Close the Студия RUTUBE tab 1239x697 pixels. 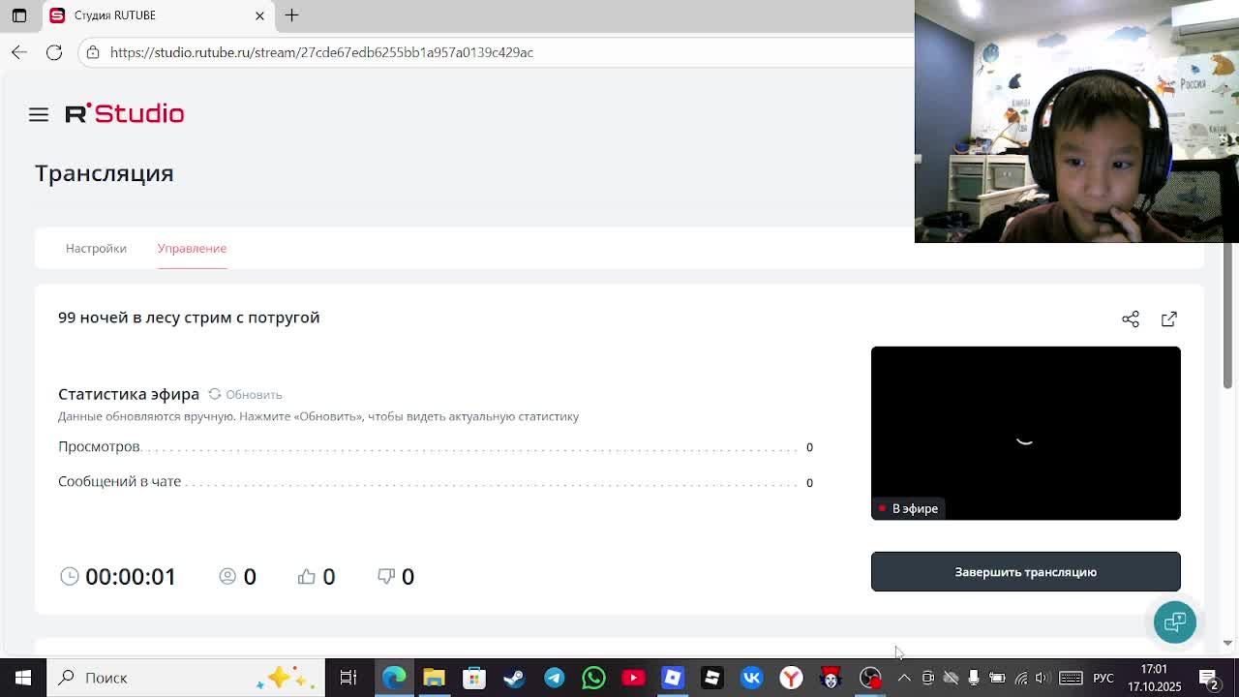[259, 15]
